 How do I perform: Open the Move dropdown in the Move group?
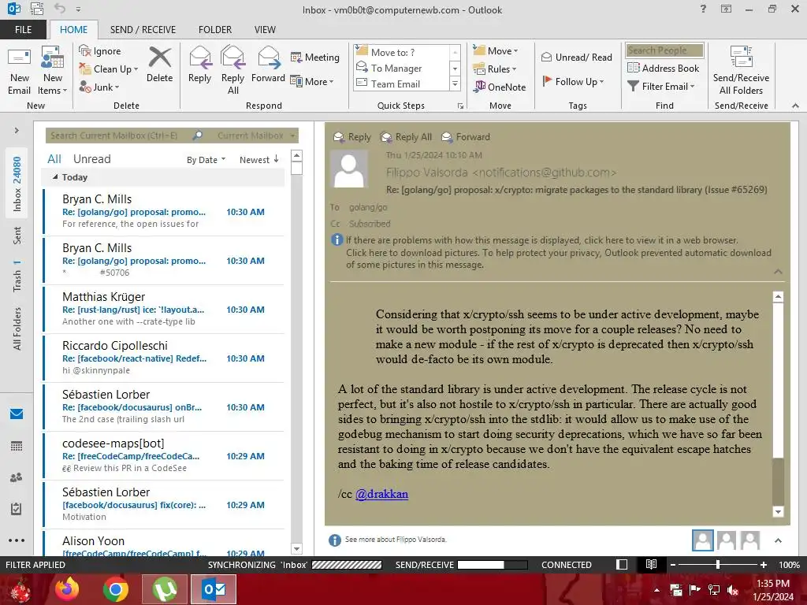pos(496,51)
